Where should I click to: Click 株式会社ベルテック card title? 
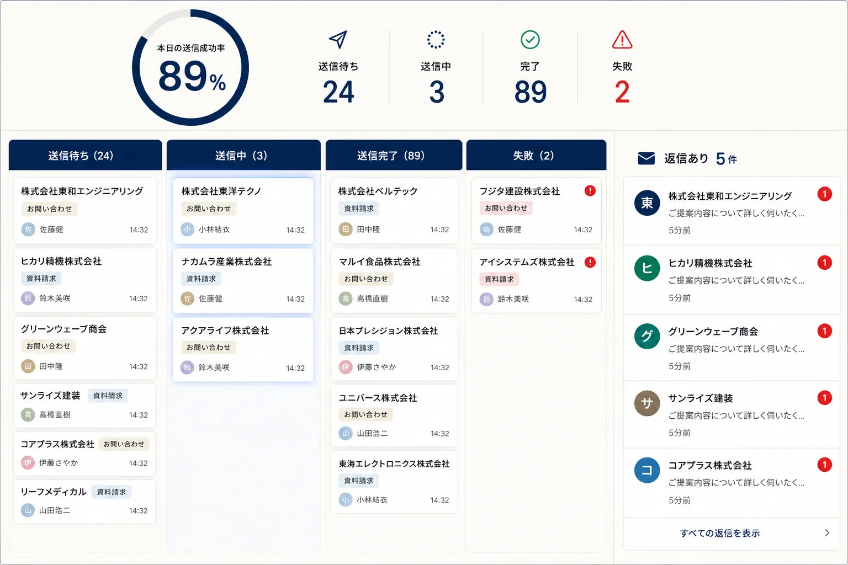pyautogui.click(x=378, y=191)
